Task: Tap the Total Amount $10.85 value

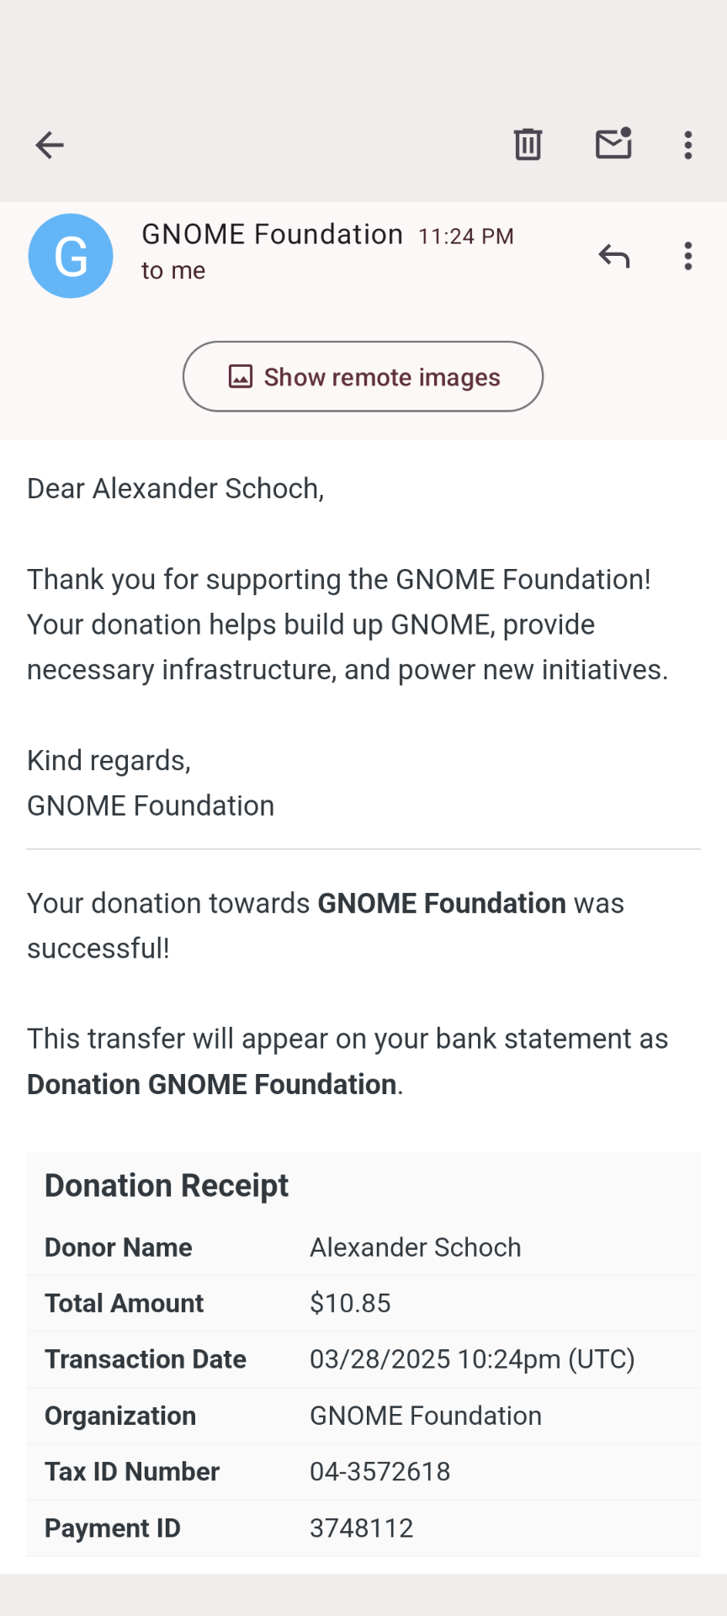Action: pos(350,1303)
